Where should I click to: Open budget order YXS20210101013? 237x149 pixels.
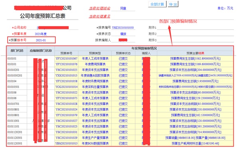tap(66, 75)
